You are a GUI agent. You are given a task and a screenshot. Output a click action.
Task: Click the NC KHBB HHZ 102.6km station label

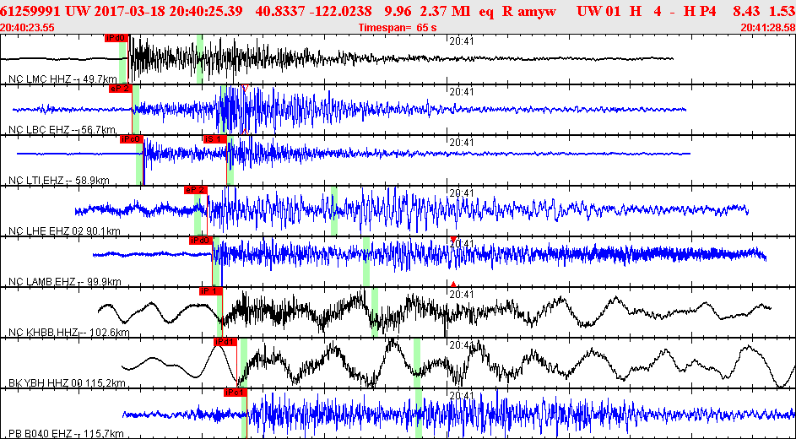tap(69, 333)
